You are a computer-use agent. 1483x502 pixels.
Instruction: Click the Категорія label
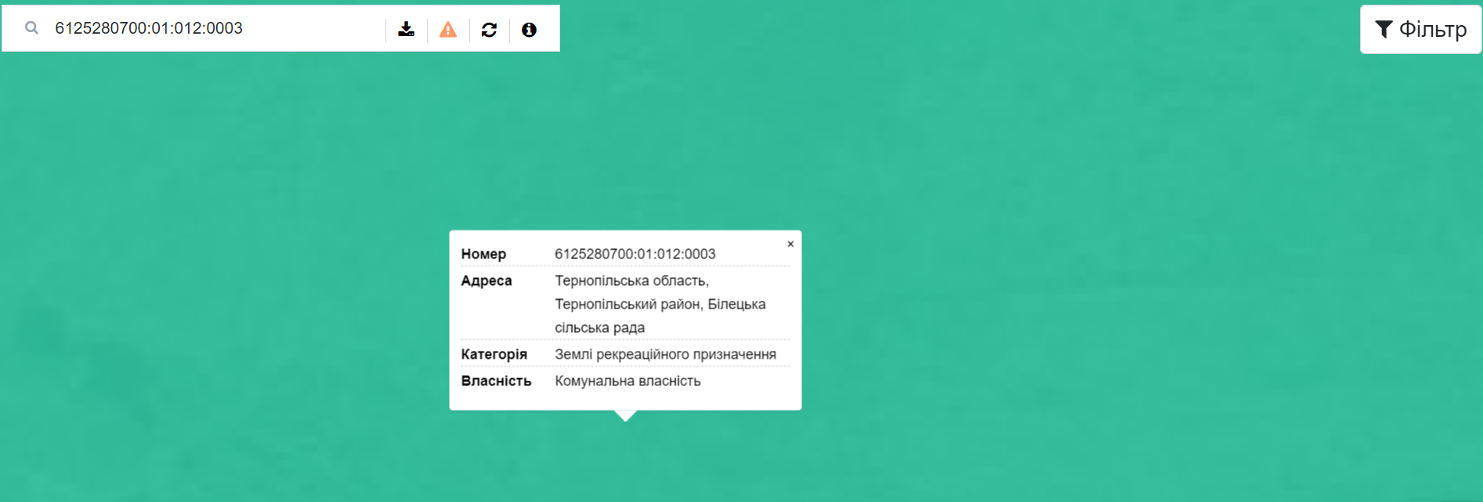click(494, 354)
